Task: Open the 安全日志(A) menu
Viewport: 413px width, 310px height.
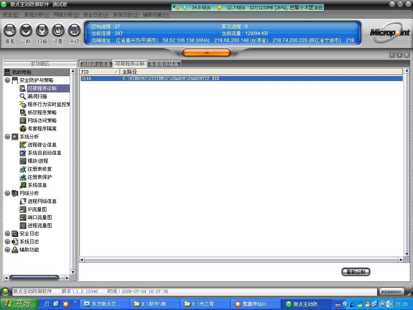Action: pyautogui.click(x=96, y=15)
